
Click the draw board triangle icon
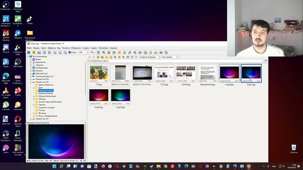(151, 52)
